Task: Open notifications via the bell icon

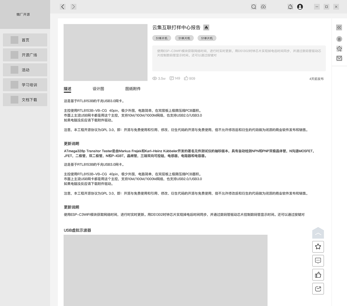Action: [x=290, y=6]
